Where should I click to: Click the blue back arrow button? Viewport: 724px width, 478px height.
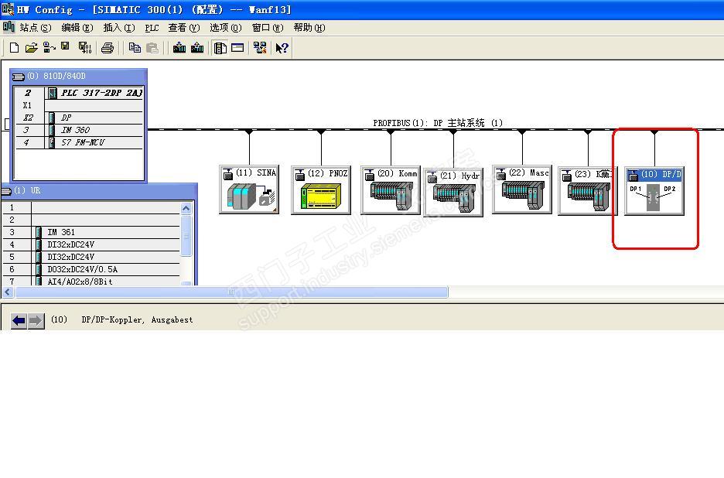tap(19, 320)
